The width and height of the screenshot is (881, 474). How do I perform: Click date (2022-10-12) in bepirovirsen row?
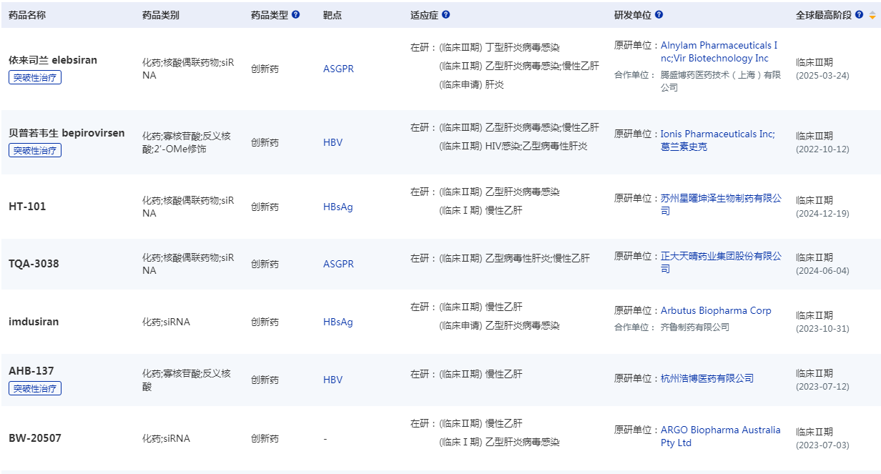[x=822, y=149]
